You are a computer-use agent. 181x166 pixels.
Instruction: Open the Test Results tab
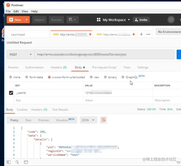(60, 110)
